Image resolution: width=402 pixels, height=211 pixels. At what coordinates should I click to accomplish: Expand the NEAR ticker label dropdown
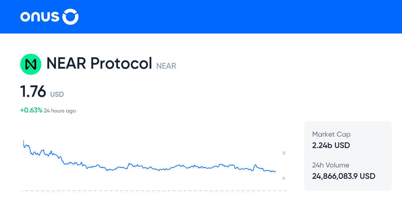tap(166, 66)
